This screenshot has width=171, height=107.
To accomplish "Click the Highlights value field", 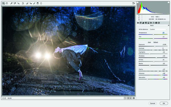I will pyautogui.click(x=164, y=52).
